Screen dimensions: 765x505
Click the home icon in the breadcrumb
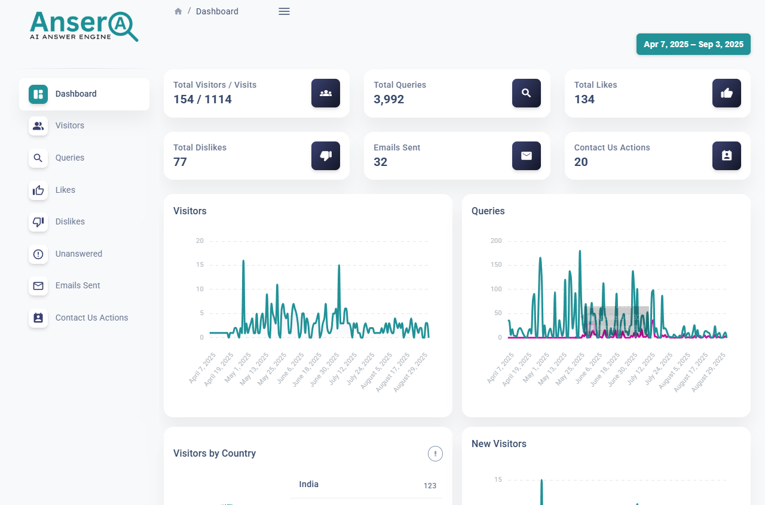[x=178, y=11]
